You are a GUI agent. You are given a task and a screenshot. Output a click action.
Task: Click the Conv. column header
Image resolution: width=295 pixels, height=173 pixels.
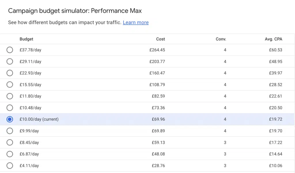[x=221, y=39]
